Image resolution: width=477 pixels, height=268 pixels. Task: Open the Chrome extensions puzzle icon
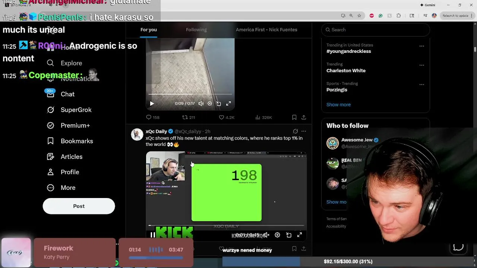click(x=398, y=16)
